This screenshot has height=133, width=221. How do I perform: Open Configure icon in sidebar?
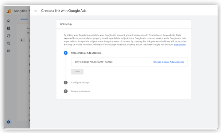click(9, 50)
